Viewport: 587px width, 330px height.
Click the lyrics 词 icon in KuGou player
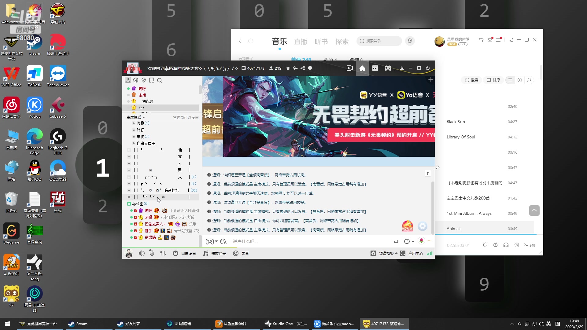click(516, 245)
